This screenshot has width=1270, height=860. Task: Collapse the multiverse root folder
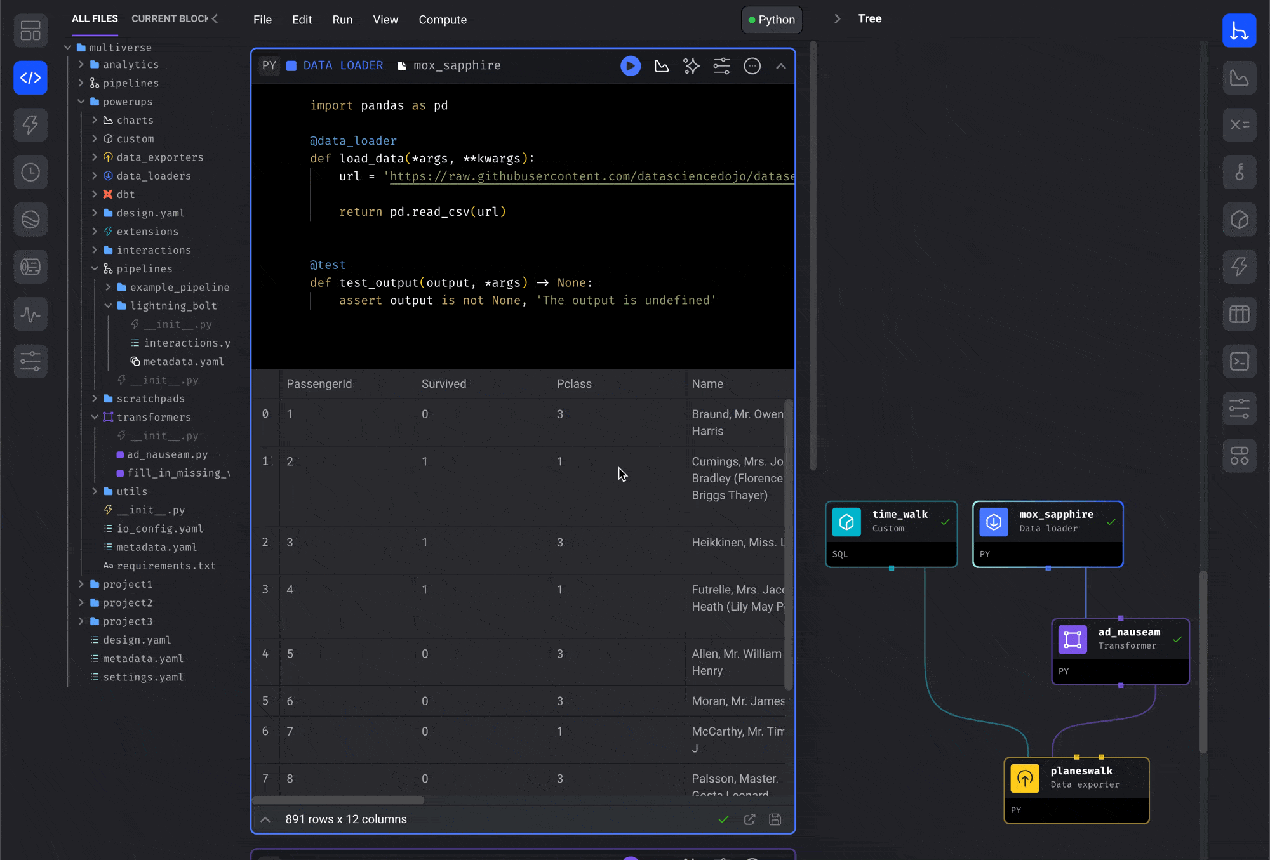(x=68, y=48)
